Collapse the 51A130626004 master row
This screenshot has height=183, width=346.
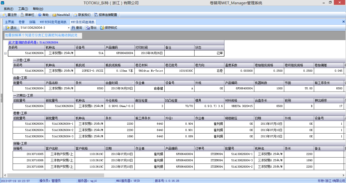[6, 53]
